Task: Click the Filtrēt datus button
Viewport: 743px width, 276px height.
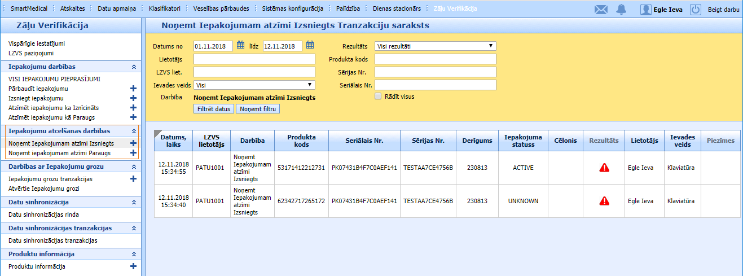Action: coord(214,108)
